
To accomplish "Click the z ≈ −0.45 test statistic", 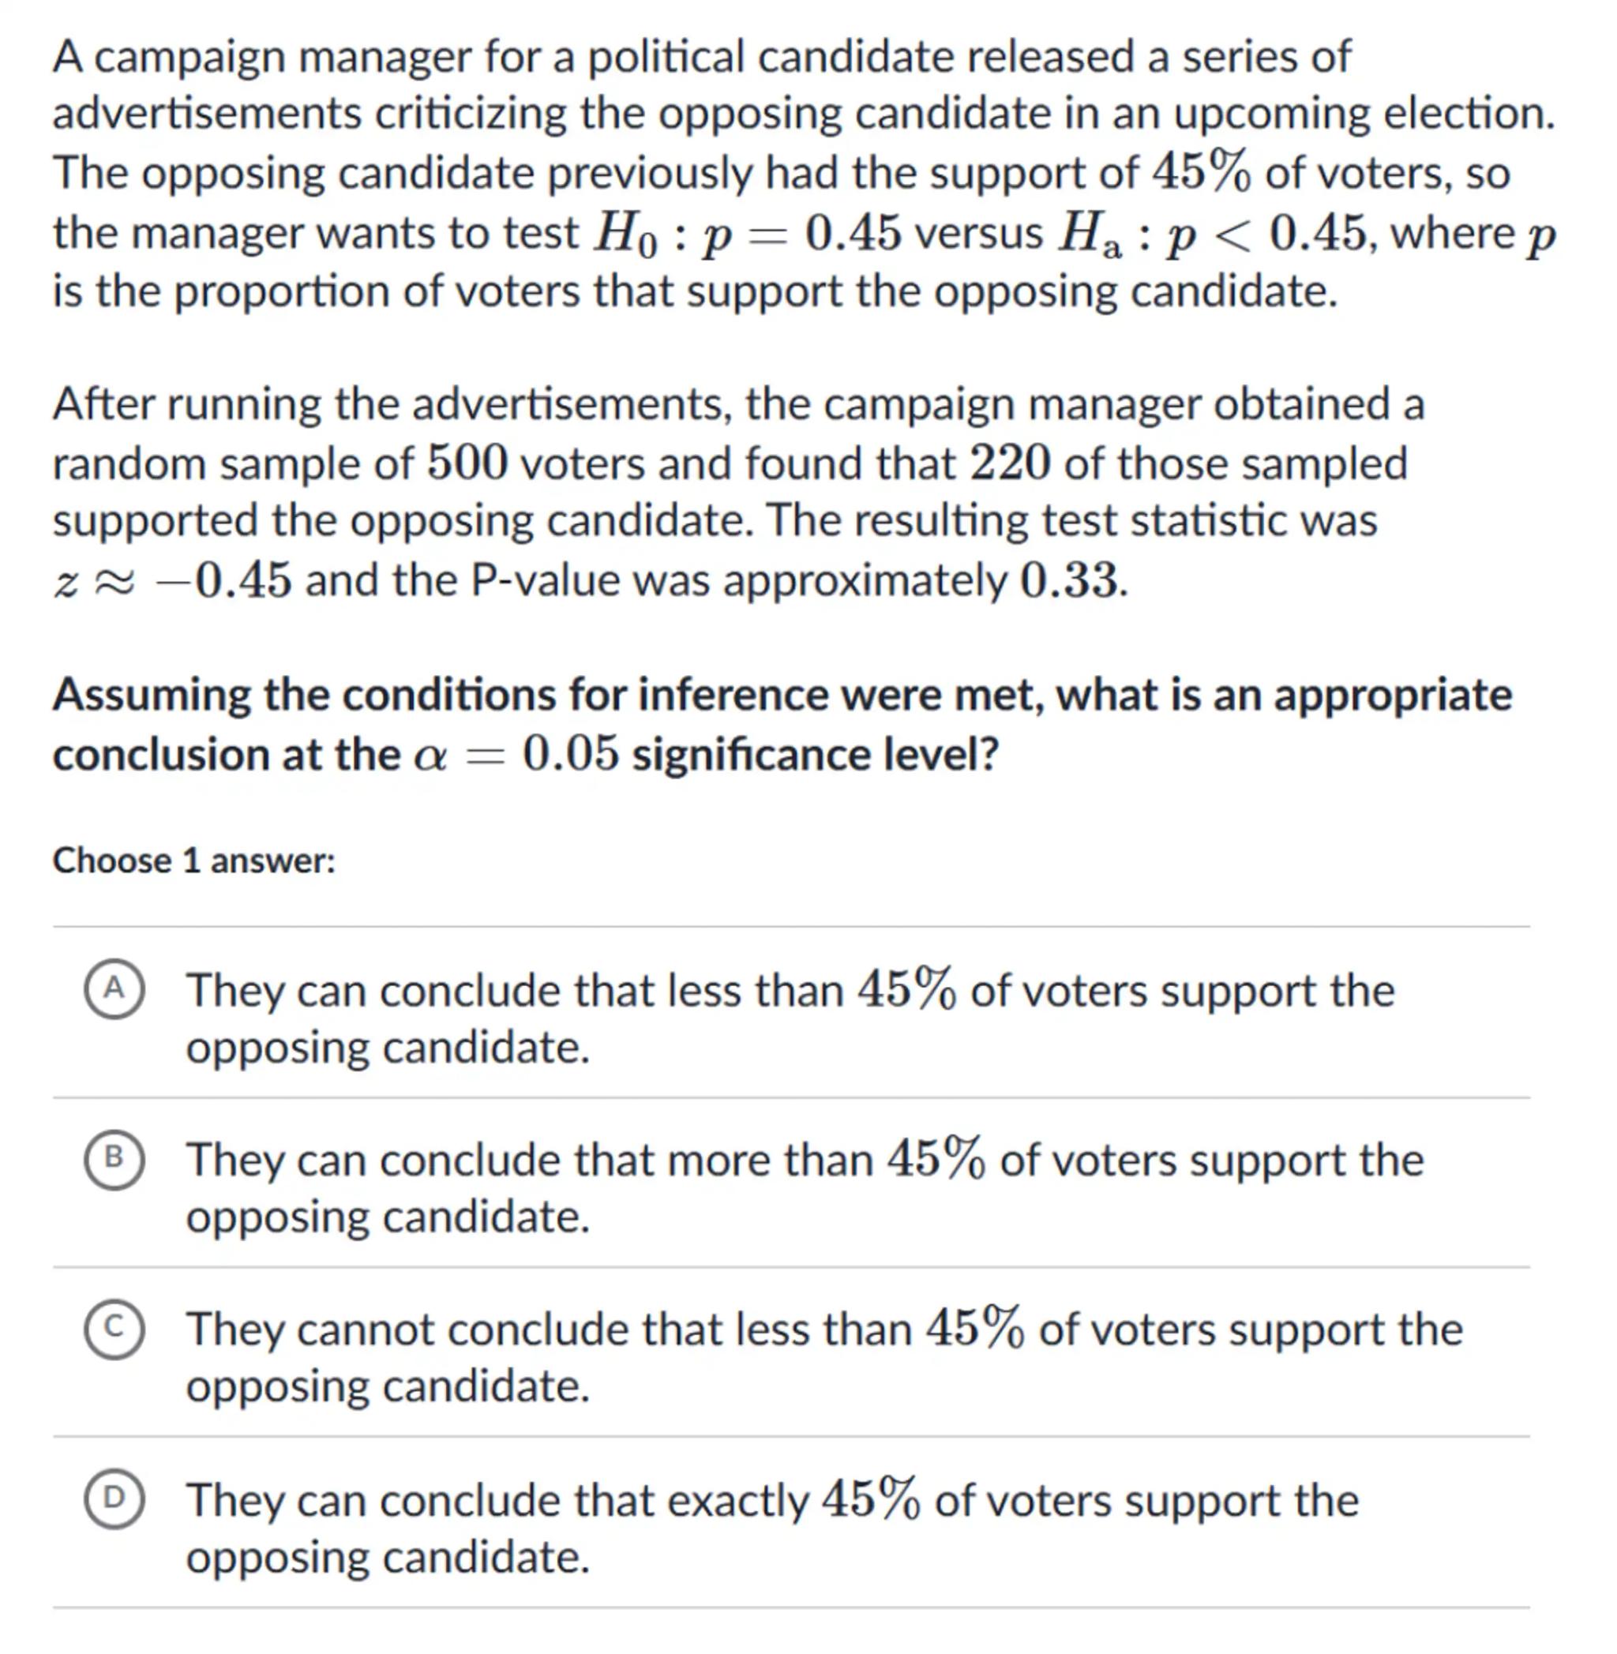I will point(172,582).
